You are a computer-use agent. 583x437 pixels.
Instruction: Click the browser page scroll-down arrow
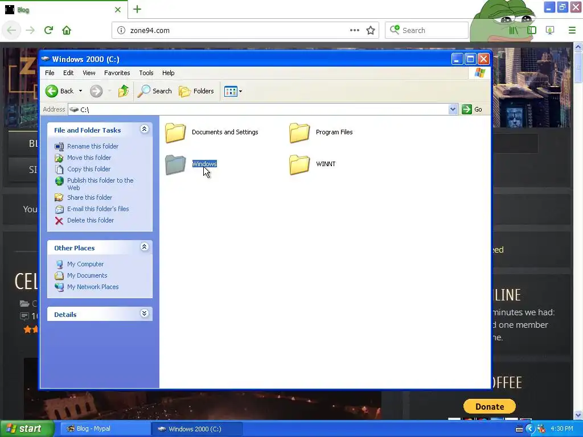point(578,415)
